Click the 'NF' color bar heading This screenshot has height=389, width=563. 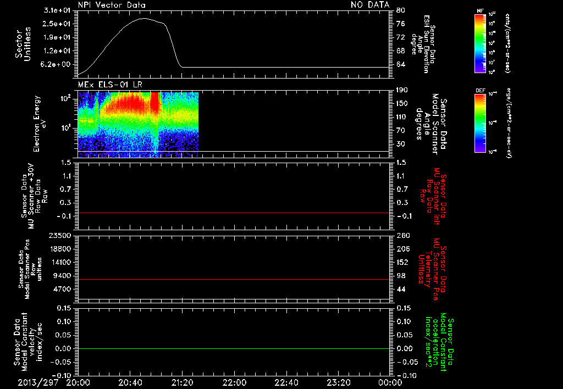(x=480, y=11)
